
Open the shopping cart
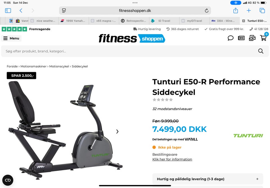click(263, 38)
